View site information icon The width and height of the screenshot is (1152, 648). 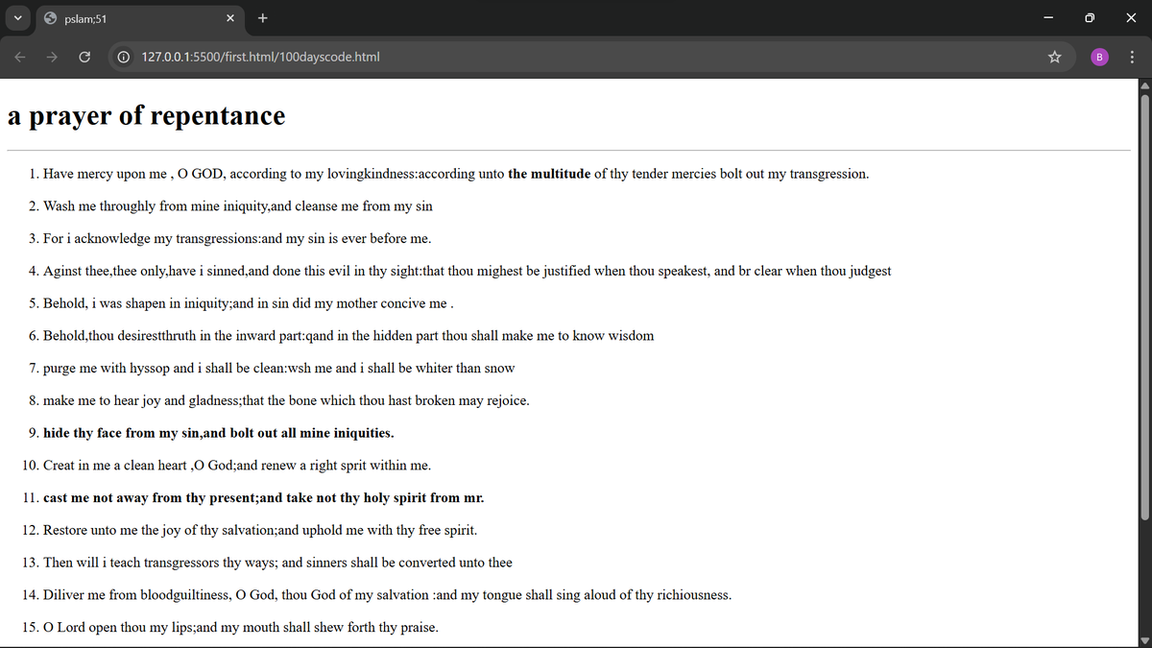(124, 57)
